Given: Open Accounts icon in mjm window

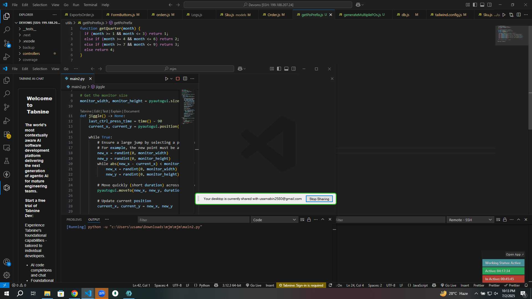Looking at the screenshot, I should (x=7, y=262).
